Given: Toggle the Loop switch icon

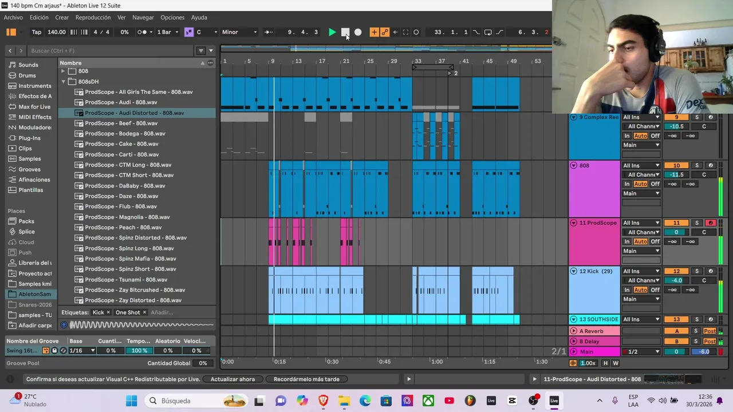Looking at the screenshot, I should point(488,32).
